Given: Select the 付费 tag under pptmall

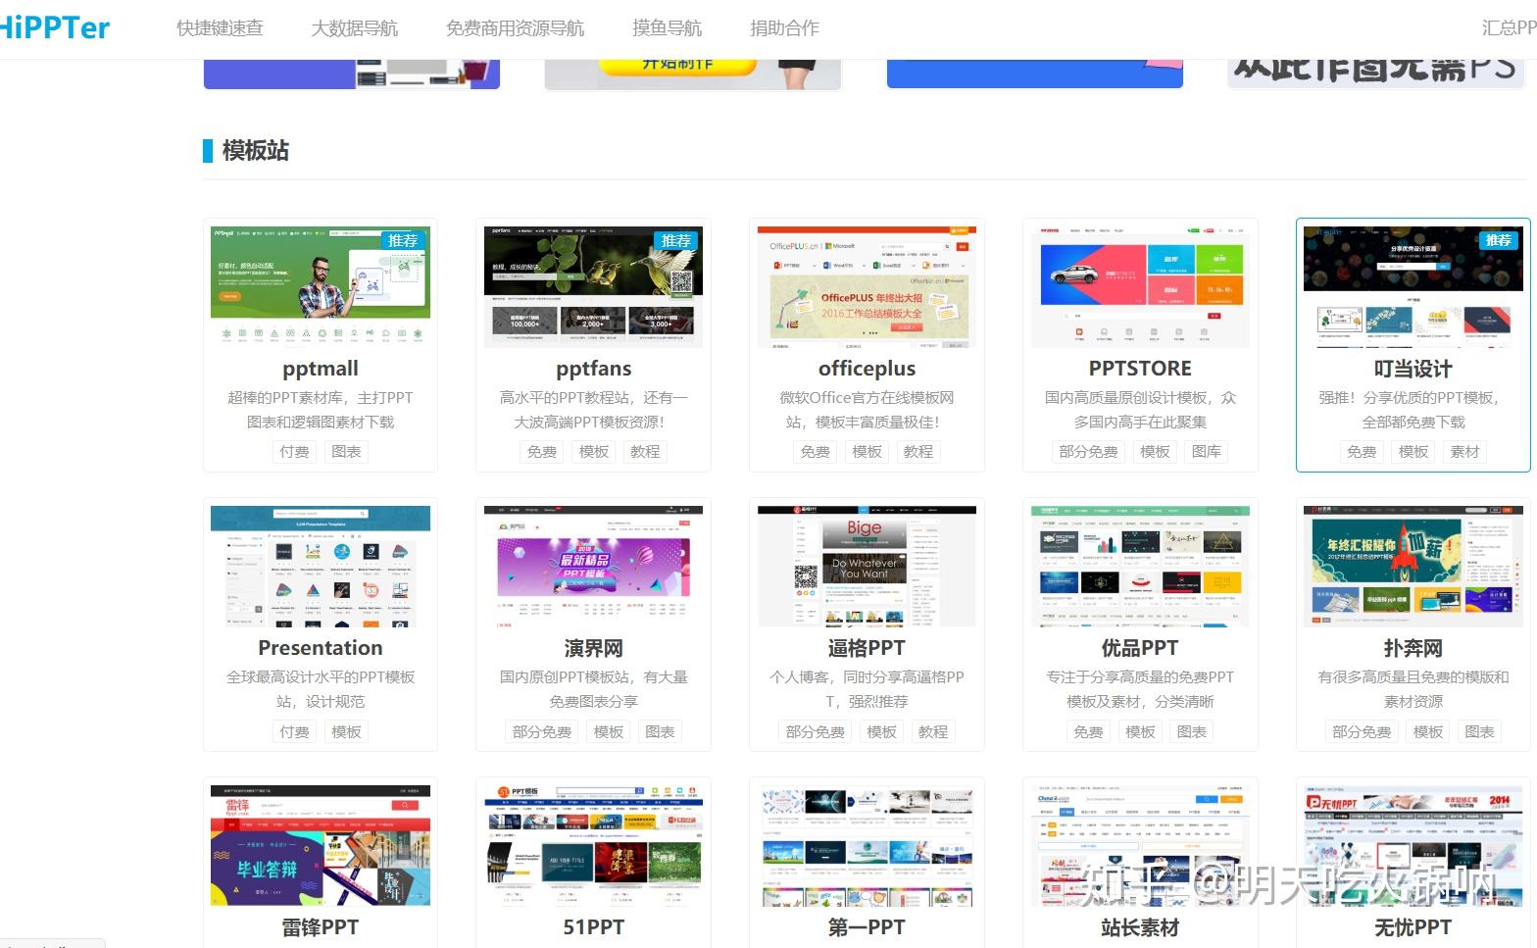Looking at the screenshot, I should pos(294,452).
